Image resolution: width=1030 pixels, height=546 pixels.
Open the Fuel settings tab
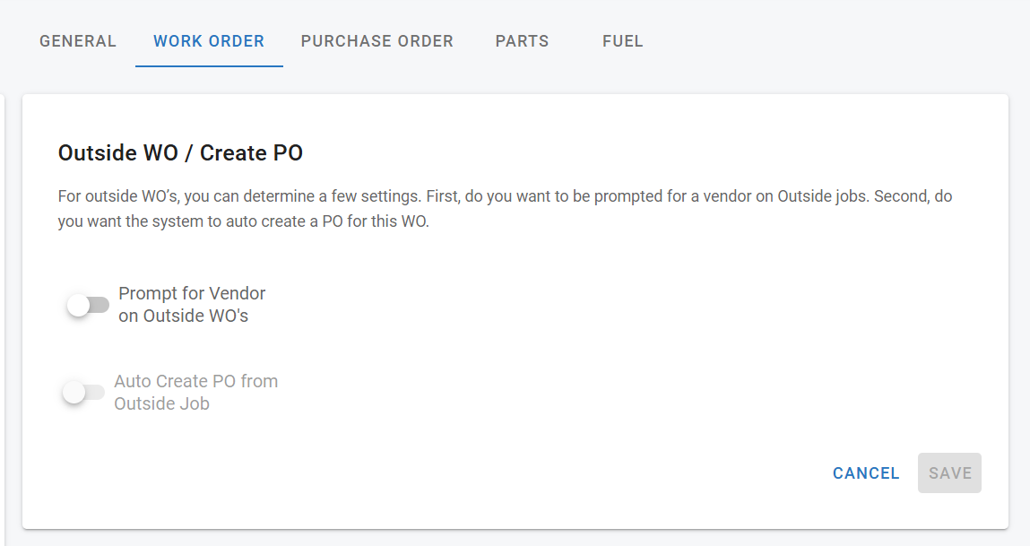(x=623, y=41)
